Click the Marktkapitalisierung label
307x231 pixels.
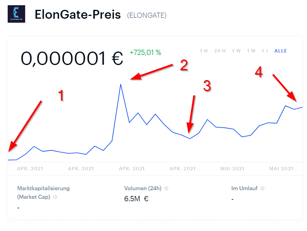(44, 188)
